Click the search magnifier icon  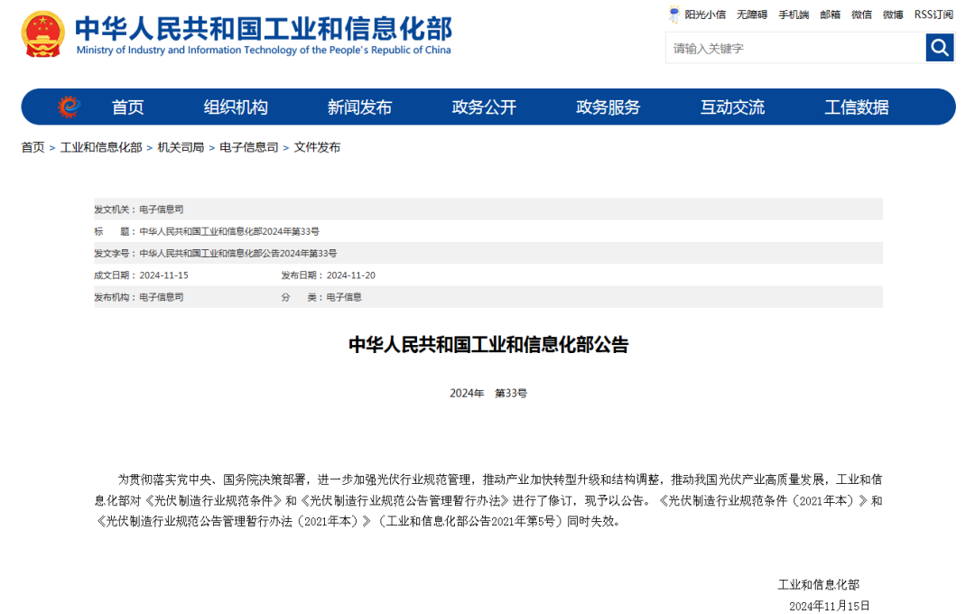pyautogui.click(x=939, y=48)
